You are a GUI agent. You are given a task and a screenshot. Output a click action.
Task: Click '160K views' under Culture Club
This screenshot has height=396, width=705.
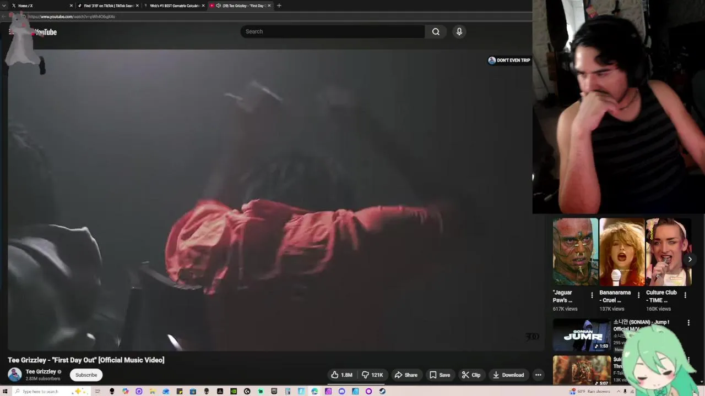coord(658,309)
